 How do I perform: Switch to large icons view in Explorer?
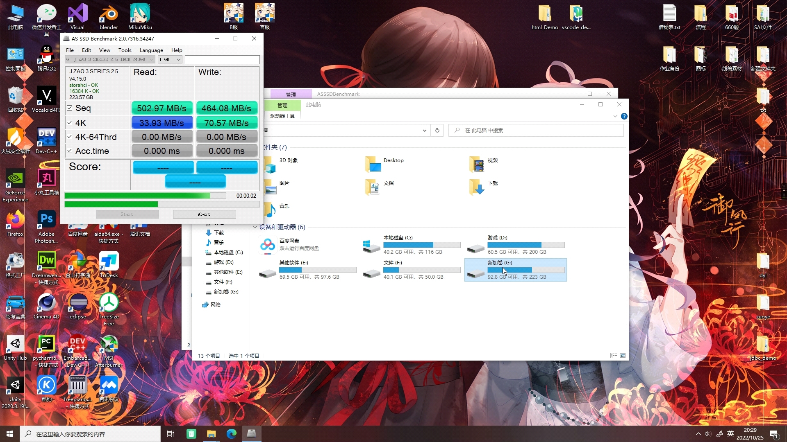pyautogui.click(x=623, y=356)
